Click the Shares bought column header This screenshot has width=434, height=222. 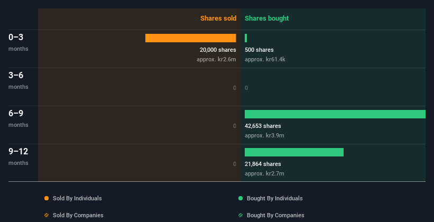coord(267,18)
